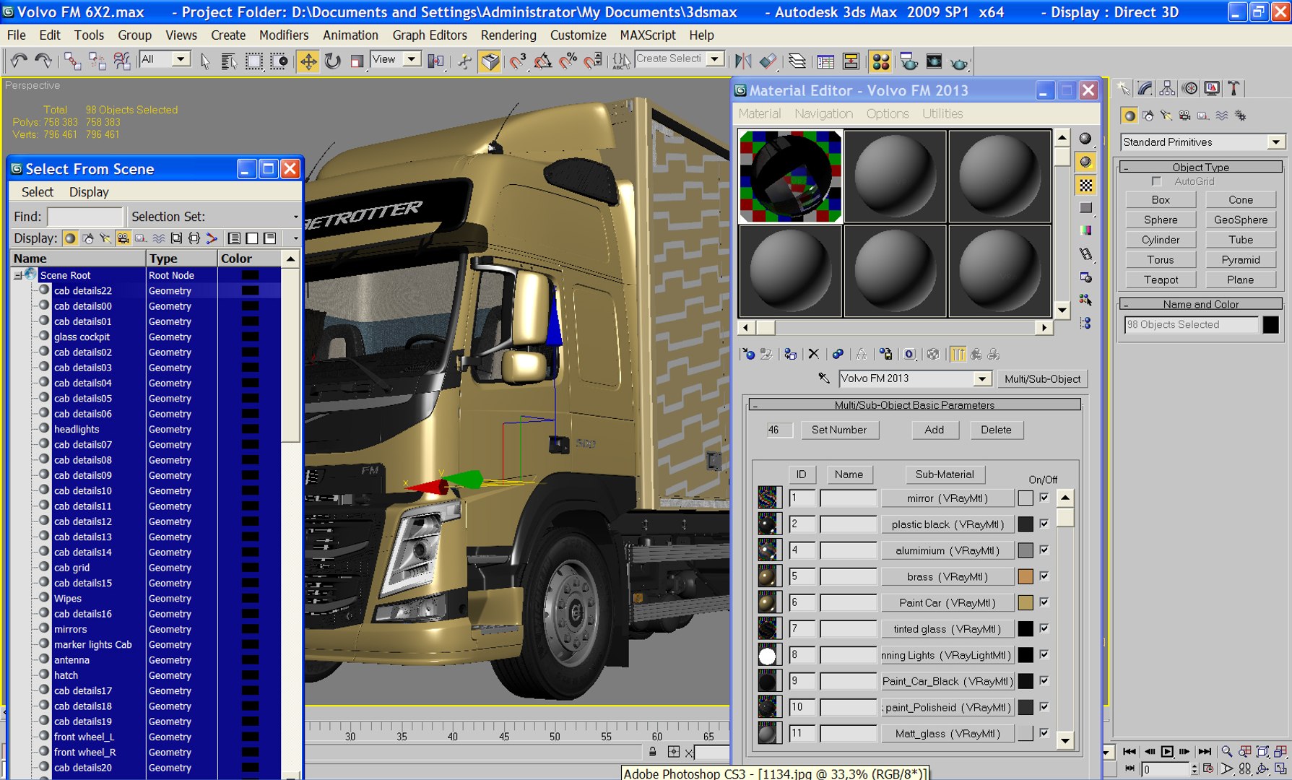The height and width of the screenshot is (780, 1292).
Task: Toggle Background checker icon in Material Editor
Action: pos(1085,186)
